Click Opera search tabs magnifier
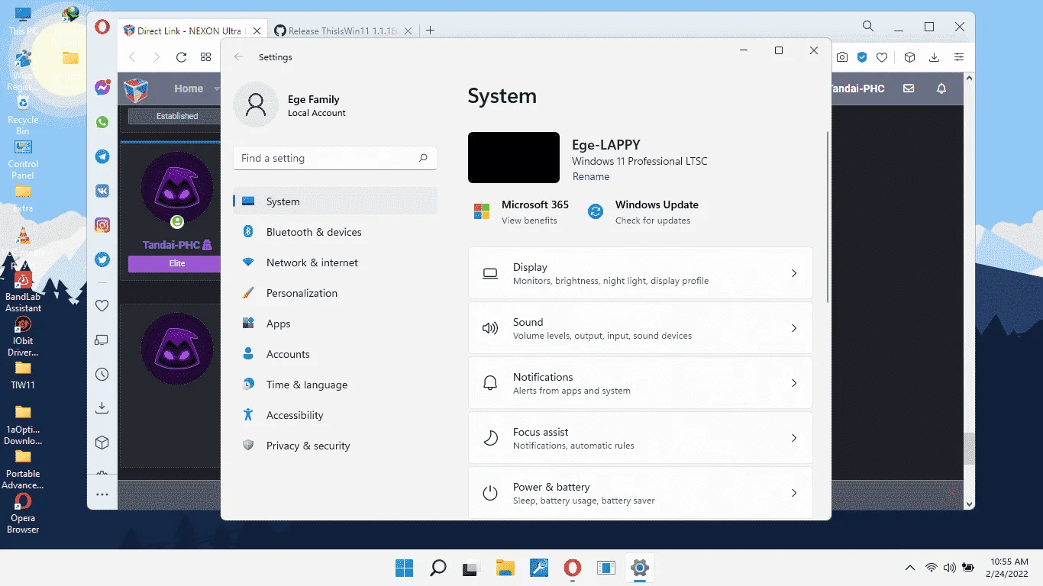Viewport: 1043px width, 586px height. click(868, 26)
